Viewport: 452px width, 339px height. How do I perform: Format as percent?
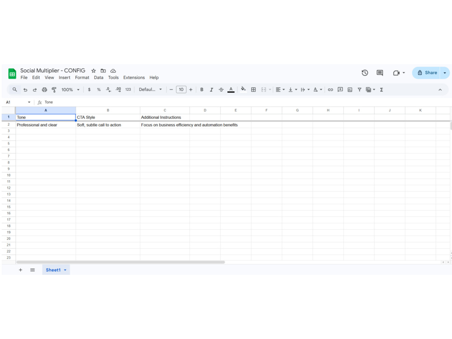click(99, 89)
